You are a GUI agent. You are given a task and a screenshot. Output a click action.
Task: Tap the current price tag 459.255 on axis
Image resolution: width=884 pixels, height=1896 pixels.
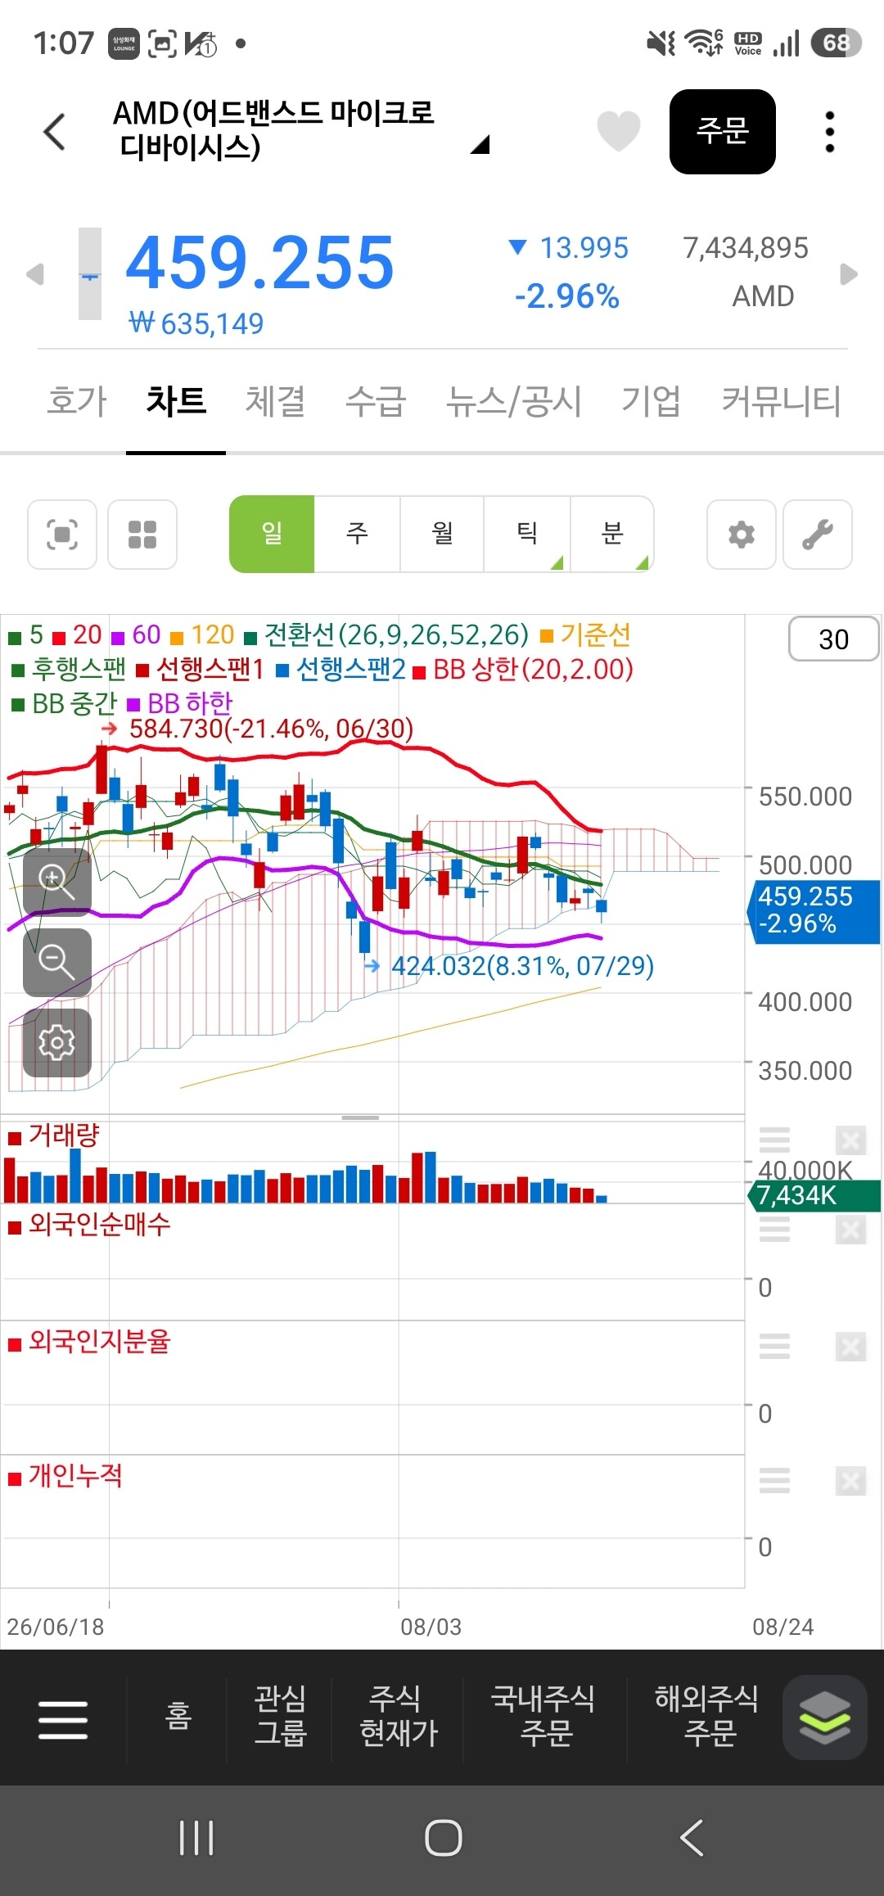(x=815, y=910)
